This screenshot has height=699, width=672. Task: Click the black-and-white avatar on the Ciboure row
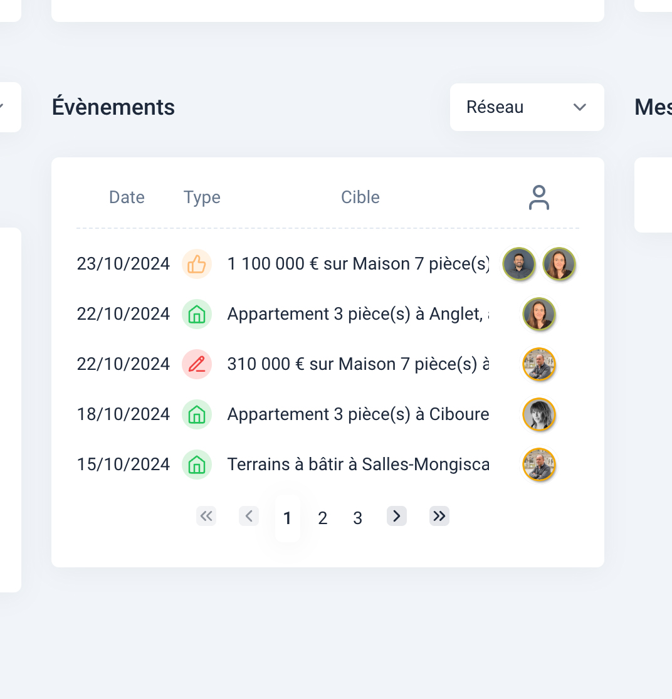(539, 414)
